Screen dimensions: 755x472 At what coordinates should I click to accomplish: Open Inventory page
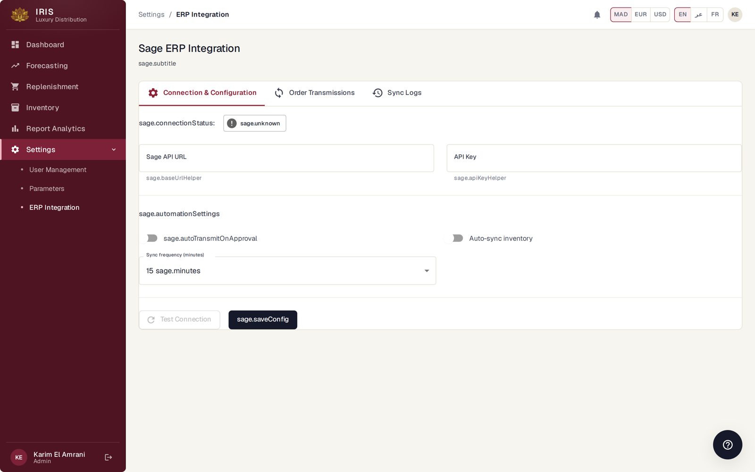click(x=63, y=108)
